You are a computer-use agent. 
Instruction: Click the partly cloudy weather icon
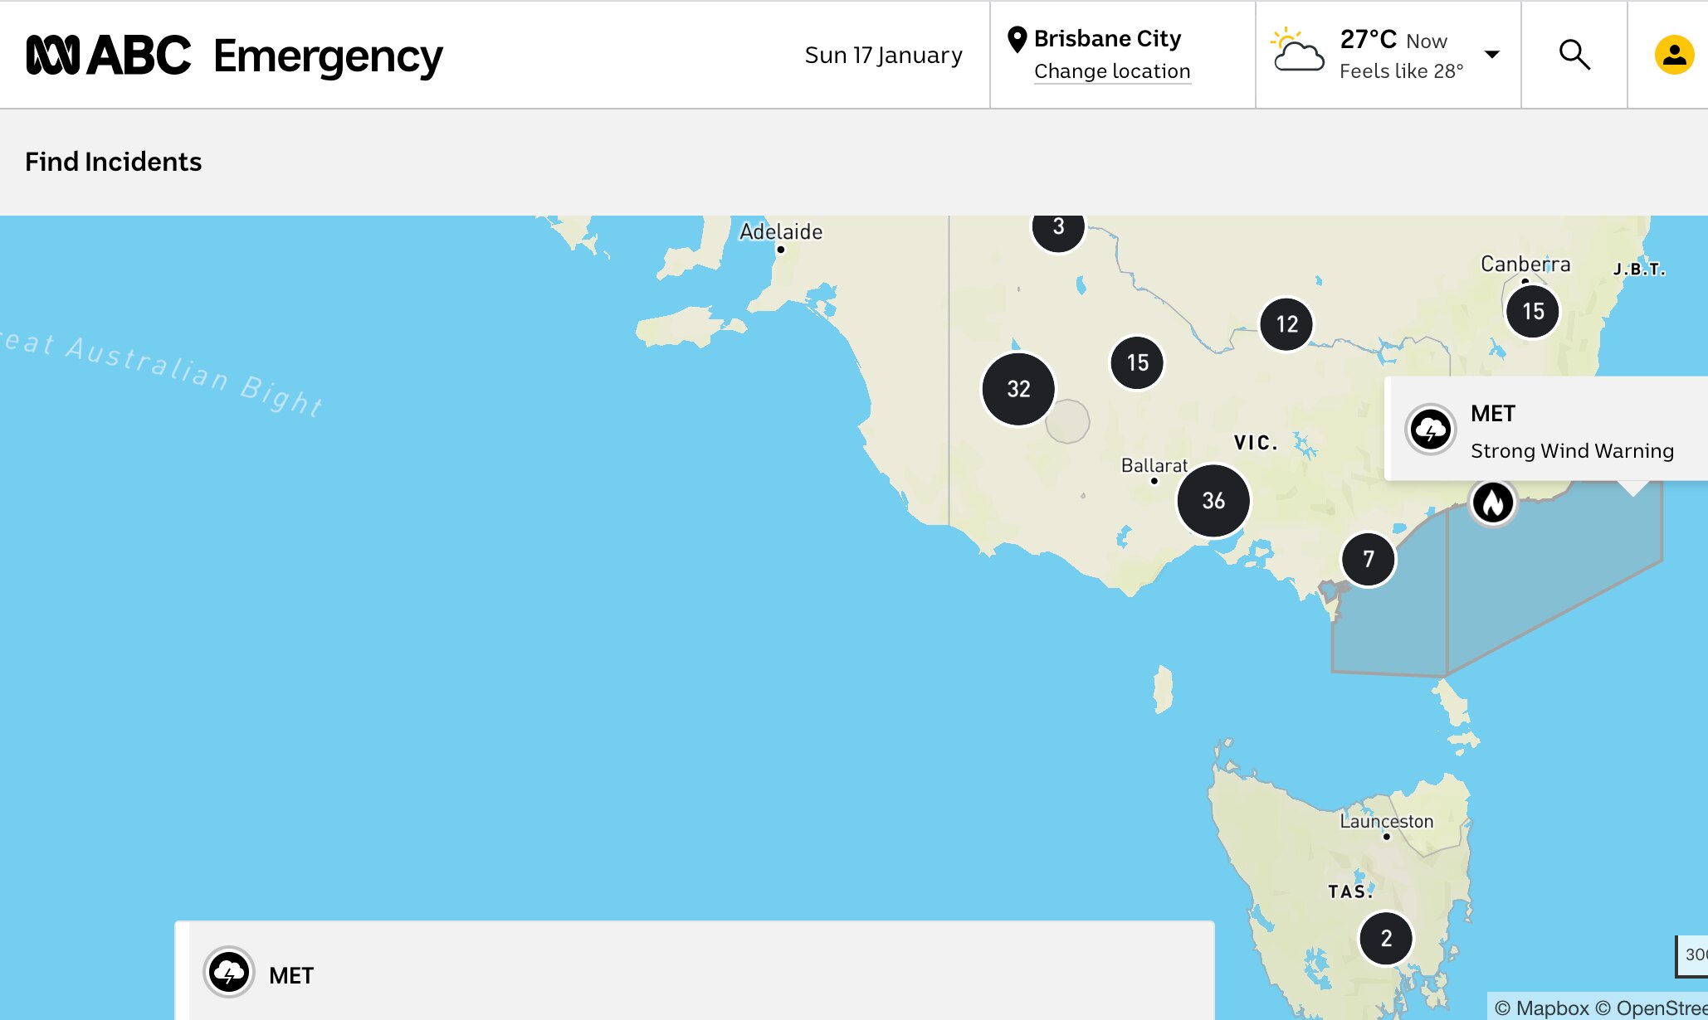(x=1296, y=51)
